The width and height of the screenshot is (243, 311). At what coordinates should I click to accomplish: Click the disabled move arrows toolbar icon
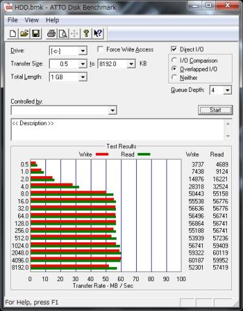(x=75, y=34)
